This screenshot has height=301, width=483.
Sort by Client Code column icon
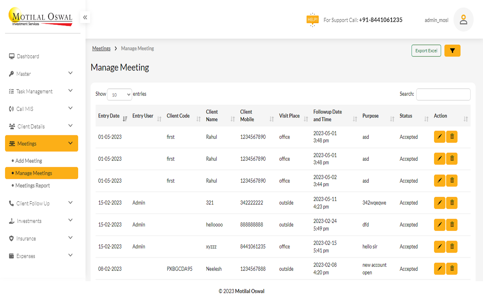pyautogui.click(x=199, y=119)
